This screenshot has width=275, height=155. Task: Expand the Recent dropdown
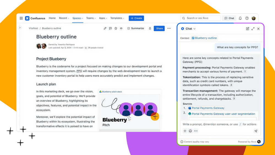point(64,18)
